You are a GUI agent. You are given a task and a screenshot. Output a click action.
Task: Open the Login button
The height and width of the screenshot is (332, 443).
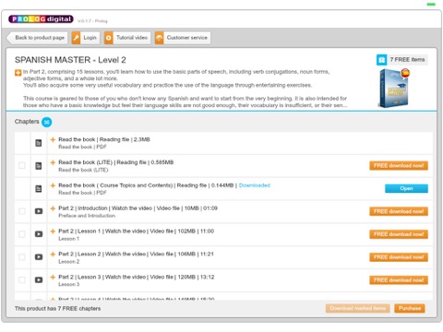click(x=86, y=38)
